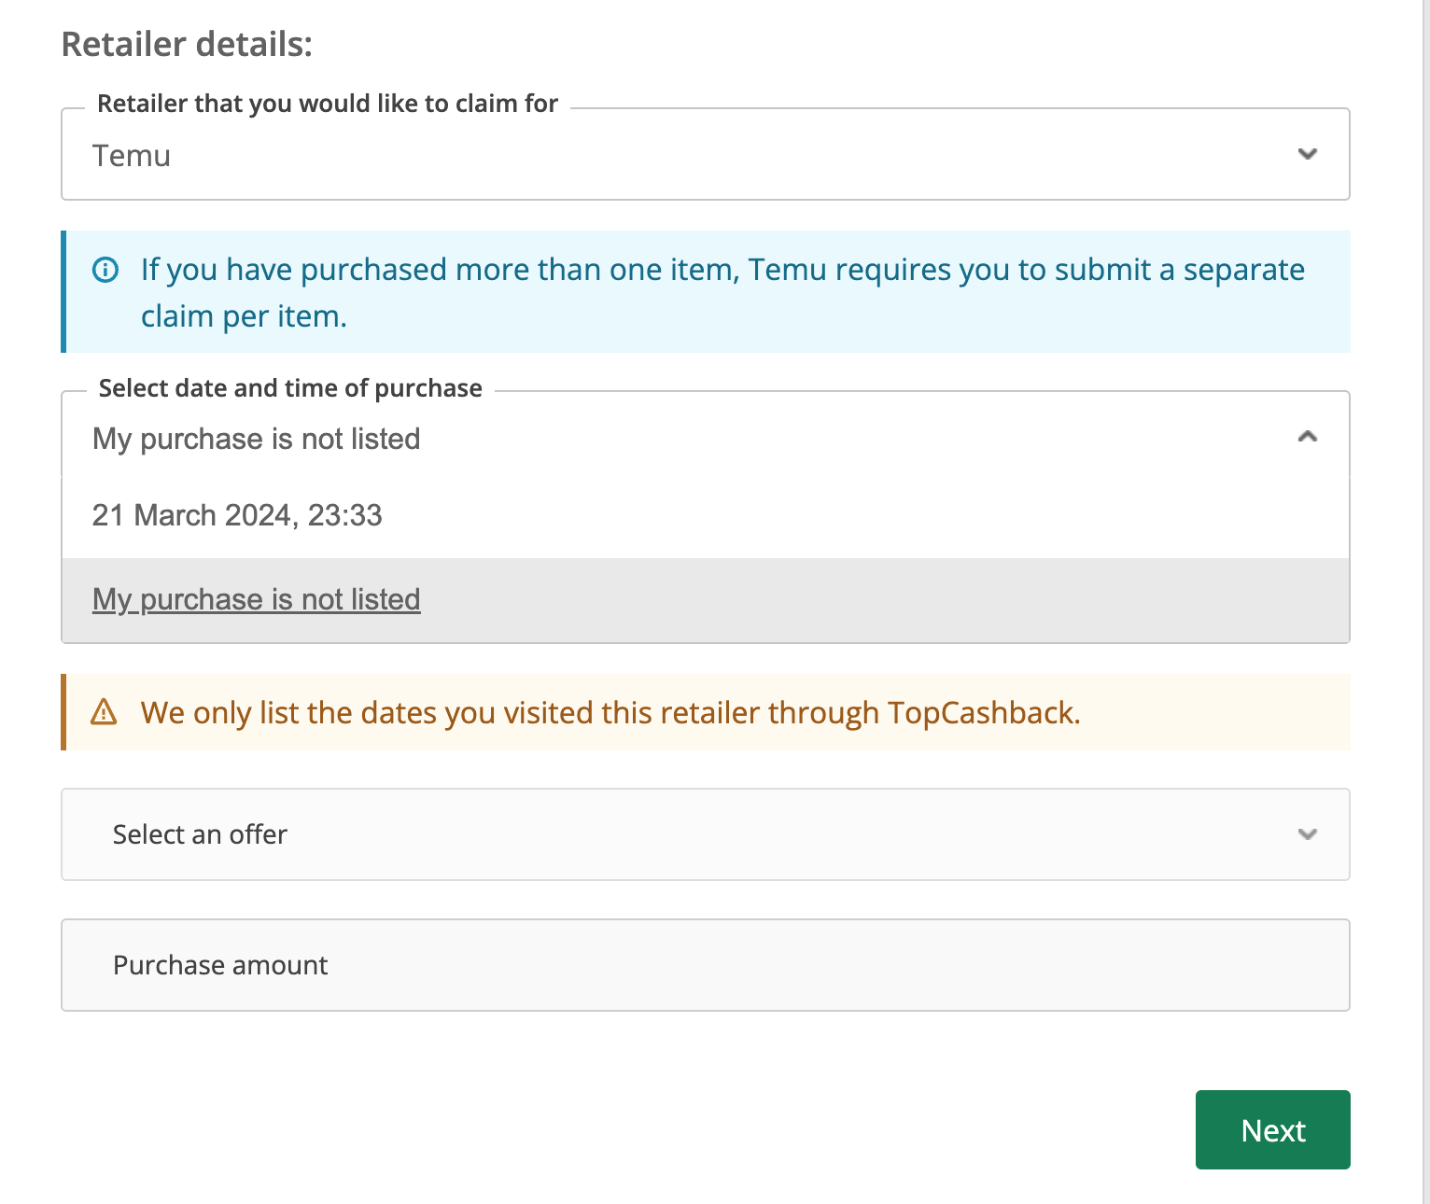This screenshot has width=1430, height=1204.
Task: Select the 21 March 2024, 23:33 purchase option
Action: pyautogui.click(x=705, y=515)
